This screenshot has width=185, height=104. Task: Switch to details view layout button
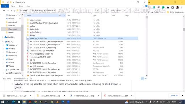pyautogui.click(x=143, y=79)
